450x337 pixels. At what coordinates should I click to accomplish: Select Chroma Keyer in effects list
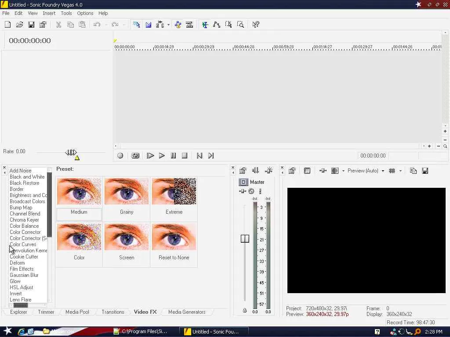24,220
